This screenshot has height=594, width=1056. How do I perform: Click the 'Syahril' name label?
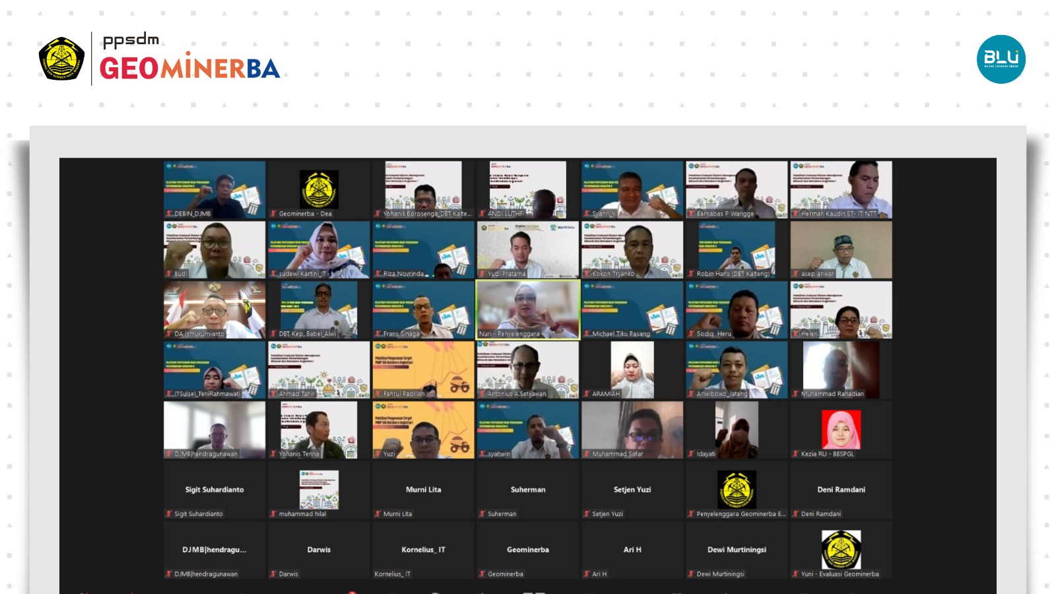coord(603,214)
